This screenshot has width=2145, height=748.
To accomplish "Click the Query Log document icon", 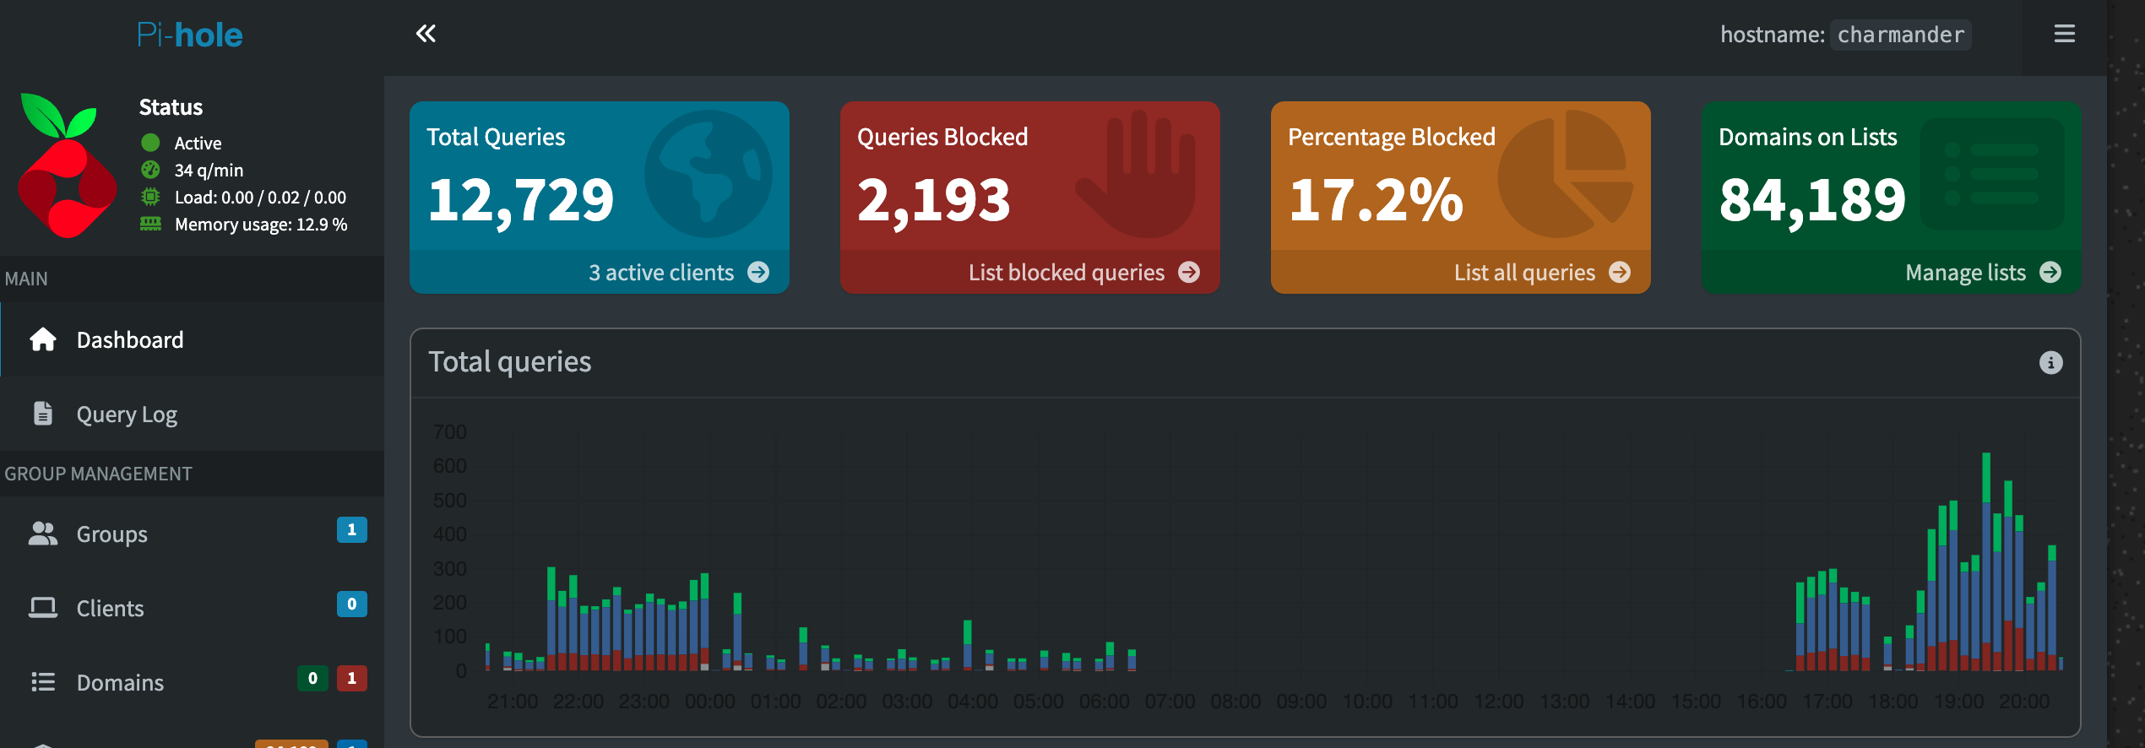I will (43, 414).
